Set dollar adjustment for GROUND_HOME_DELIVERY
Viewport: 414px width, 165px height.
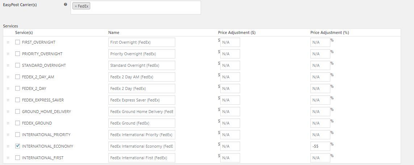(x=230, y=112)
